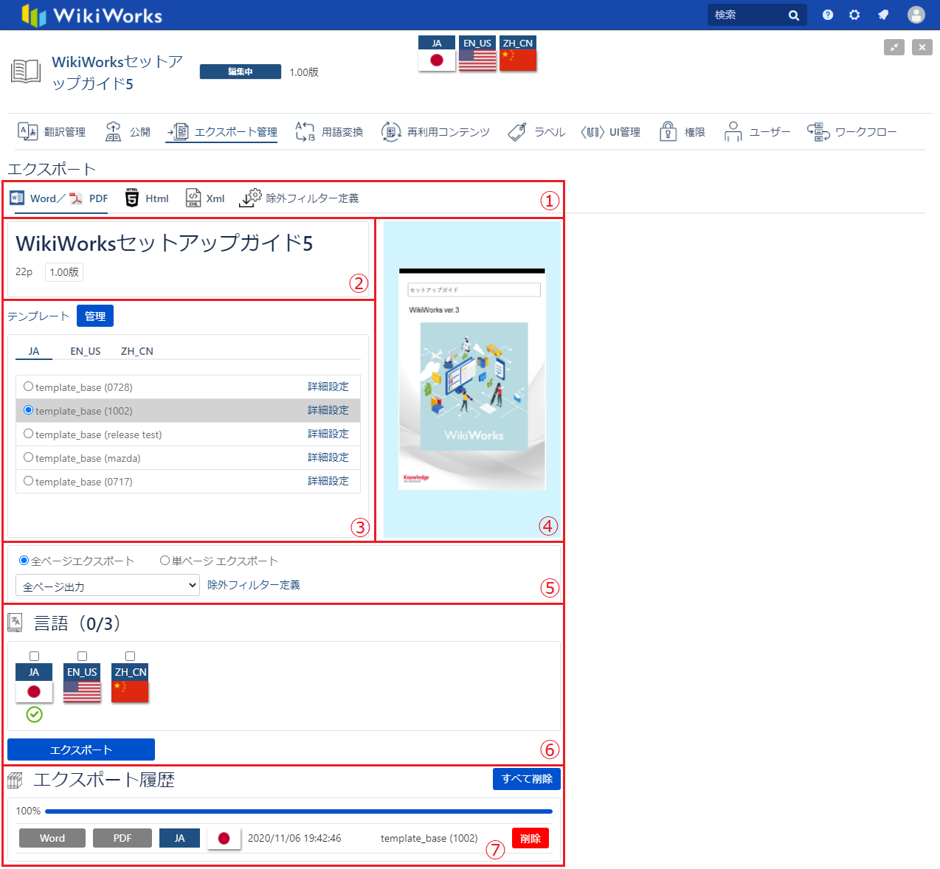Image resolution: width=940 pixels, height=869 pixels.
Task: Select the ZH_CN template language tab
Action: 137,351
